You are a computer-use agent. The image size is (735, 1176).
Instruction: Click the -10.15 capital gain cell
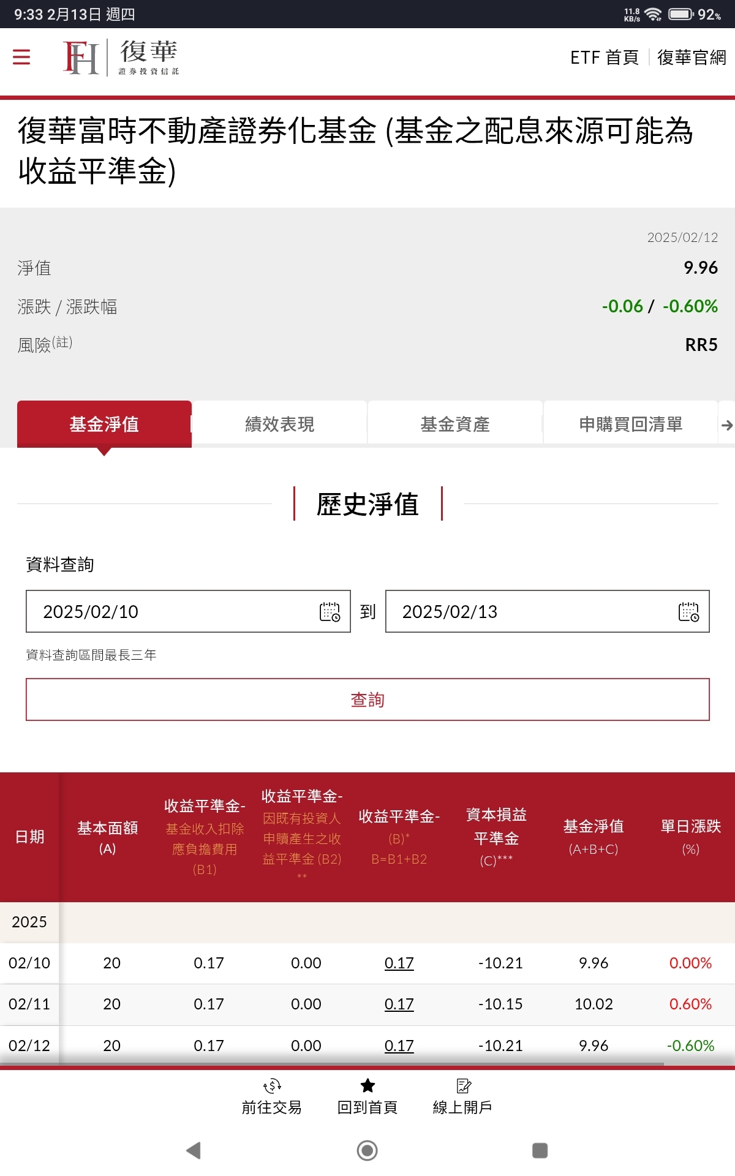500,1004
